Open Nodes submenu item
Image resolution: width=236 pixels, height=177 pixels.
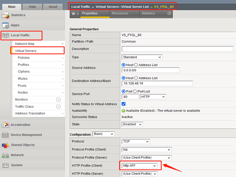click(x=39, y=93)
